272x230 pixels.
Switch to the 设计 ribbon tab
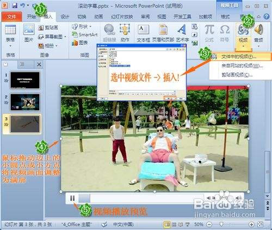(x=65, y=17)
